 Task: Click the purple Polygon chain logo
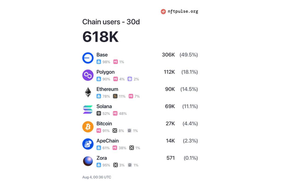(88, 75)
